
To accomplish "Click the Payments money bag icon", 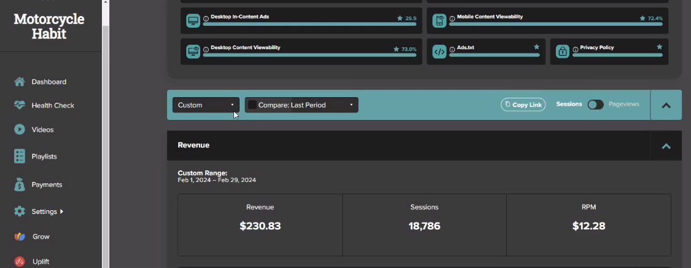I will point(20,184).
